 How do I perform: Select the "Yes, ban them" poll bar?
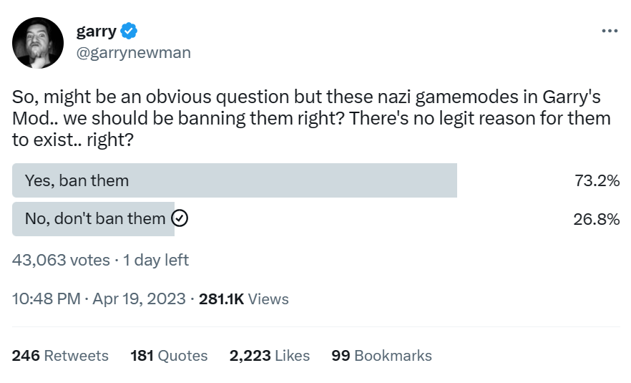click(x=235, y=180)
